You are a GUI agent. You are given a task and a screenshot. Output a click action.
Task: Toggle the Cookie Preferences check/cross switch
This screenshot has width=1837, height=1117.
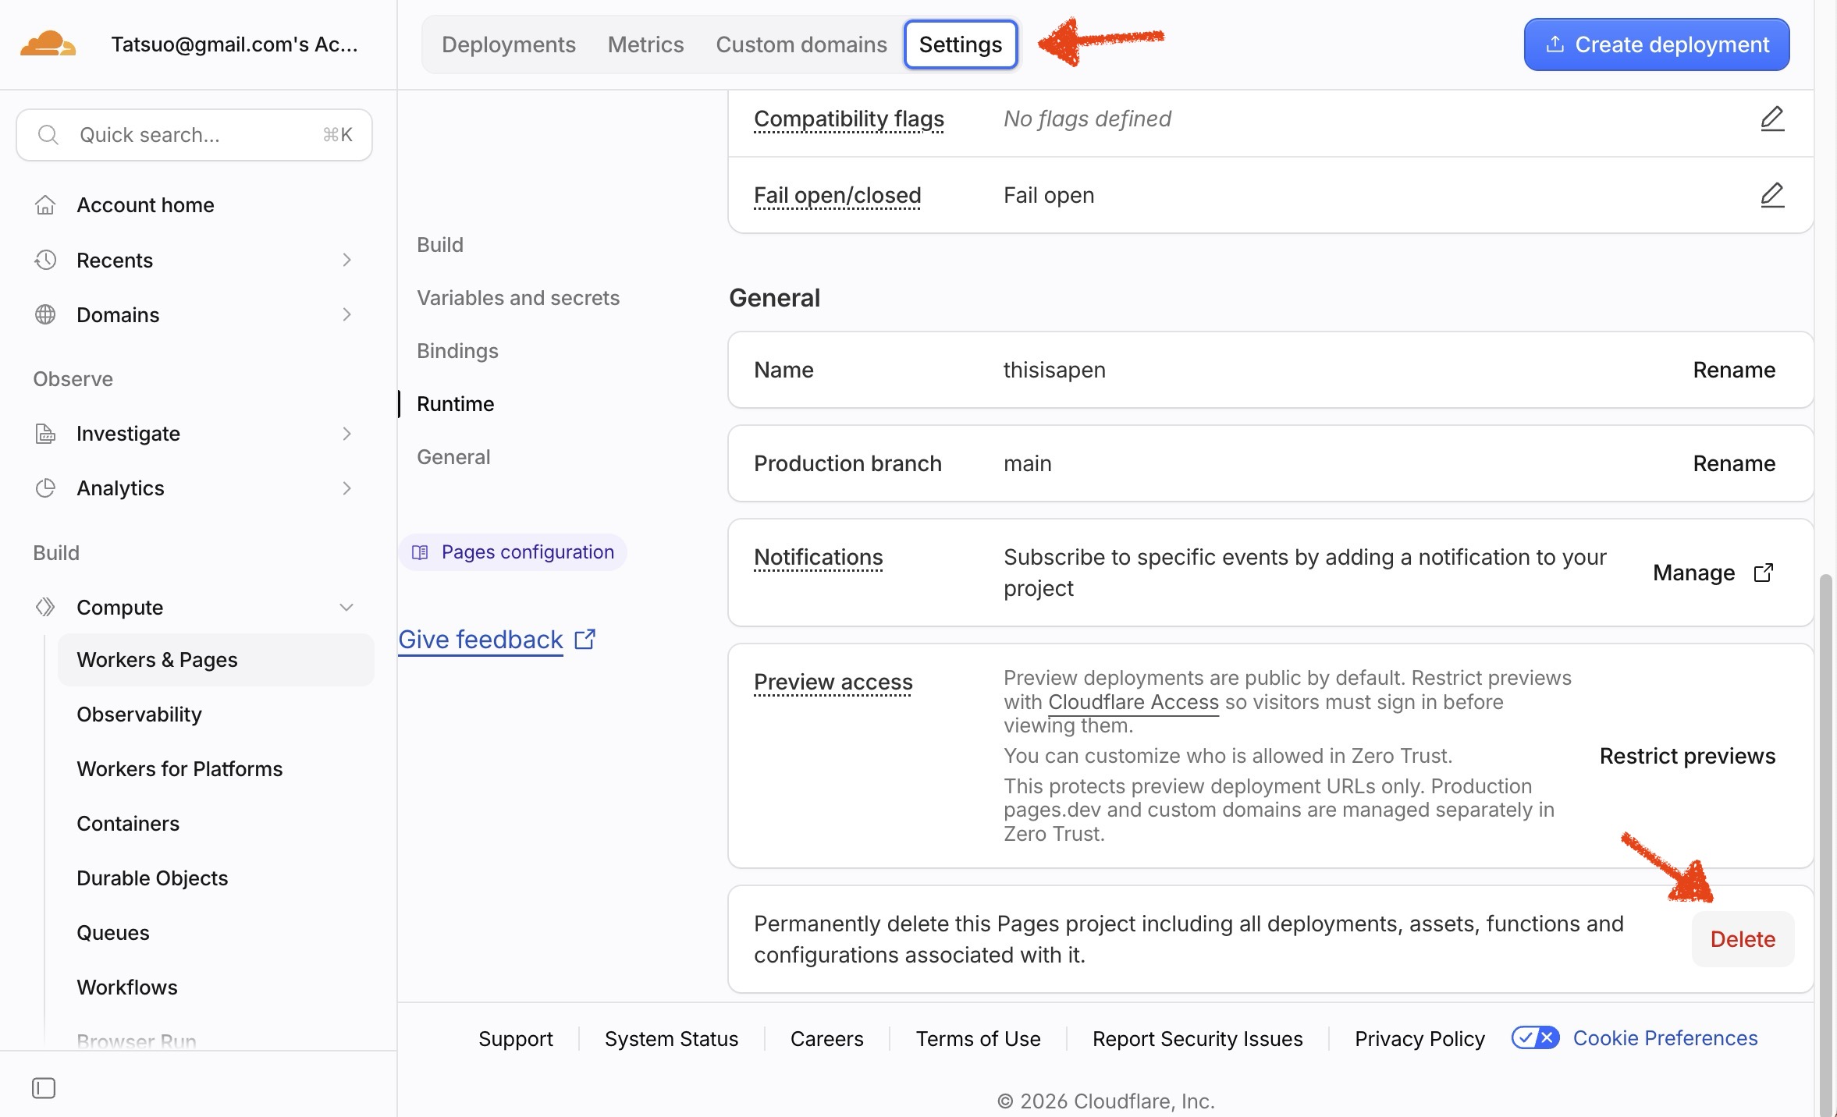(1535, 1037)
